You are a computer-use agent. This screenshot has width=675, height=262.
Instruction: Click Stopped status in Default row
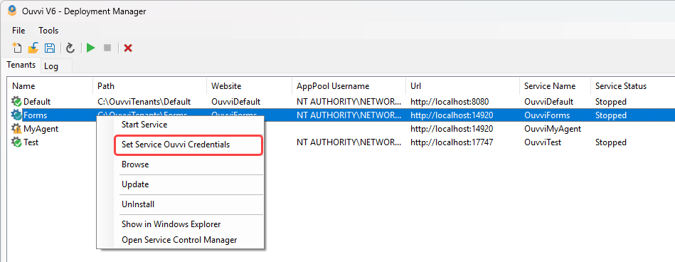[610, 102]
